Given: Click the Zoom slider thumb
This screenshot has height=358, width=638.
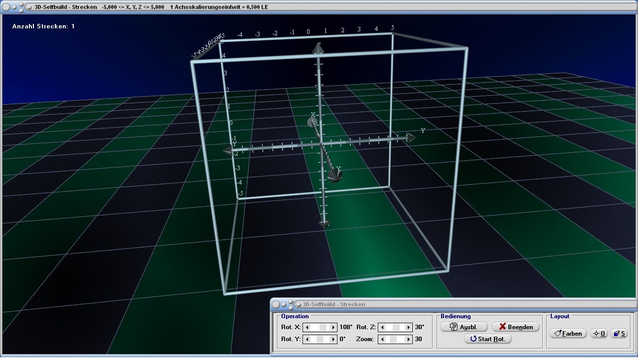Looking at the screenshot, I should tap(393, 339).
